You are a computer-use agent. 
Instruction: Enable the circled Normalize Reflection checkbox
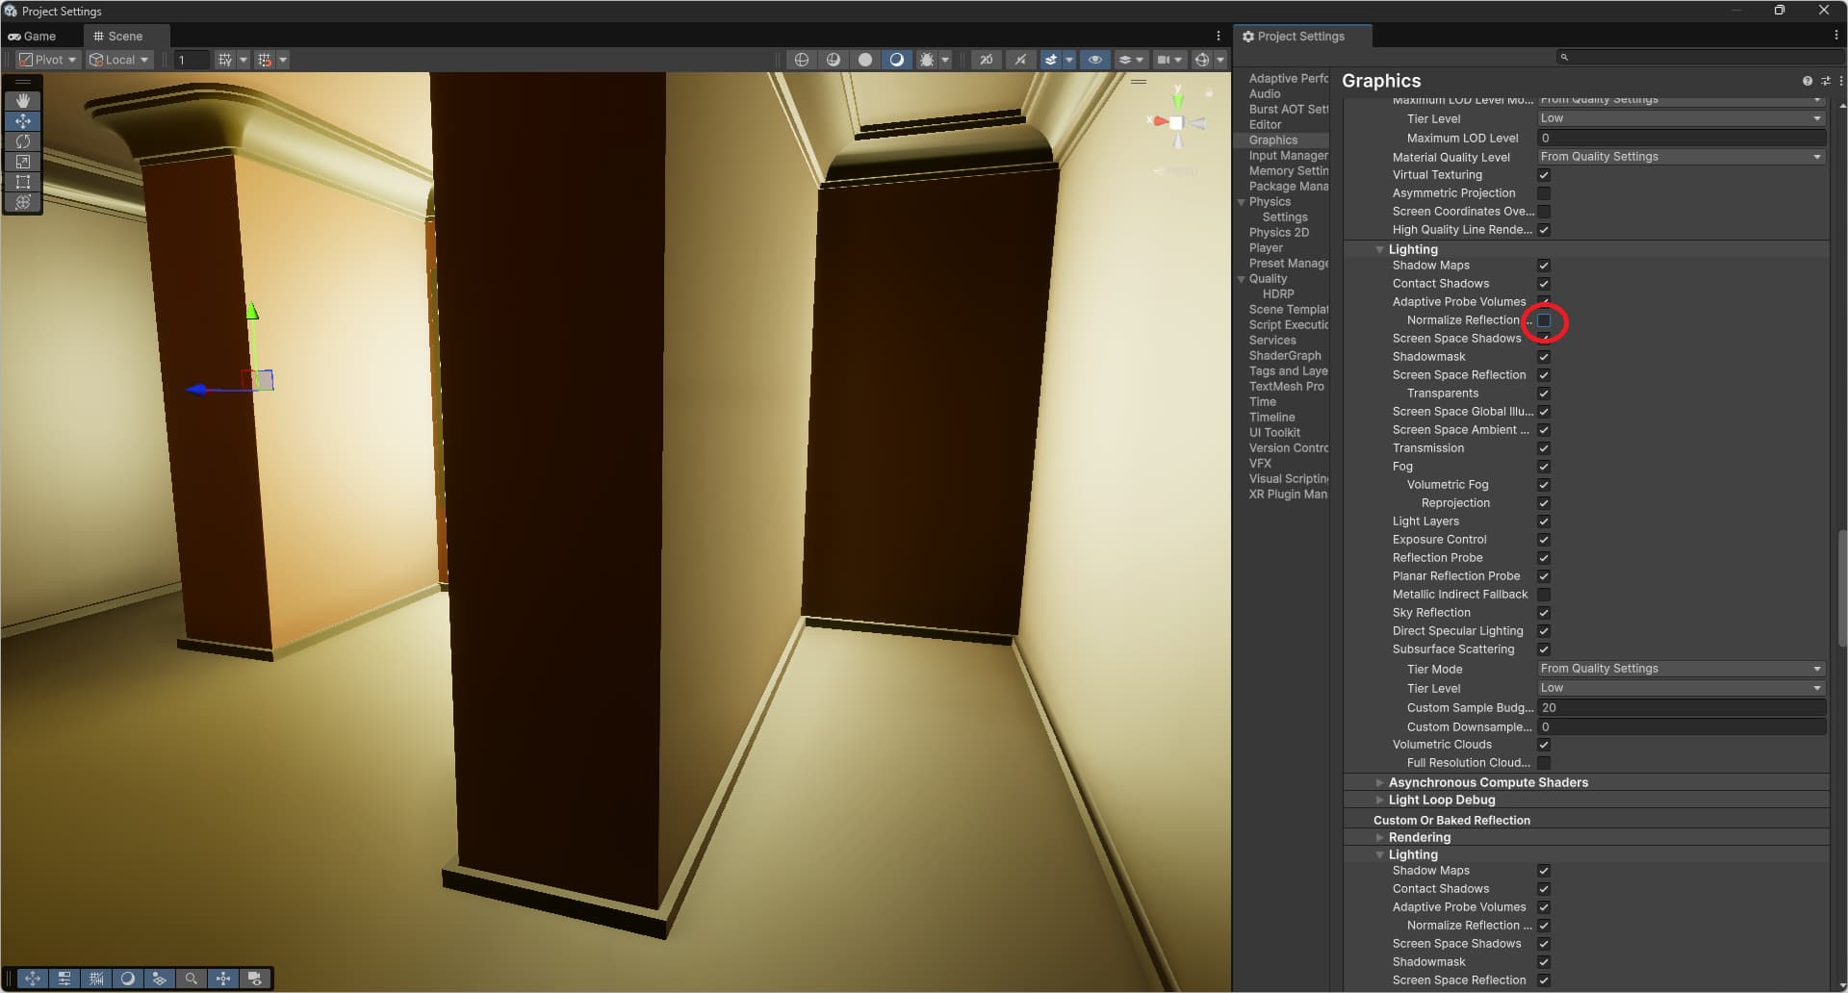pos(1545,320)
